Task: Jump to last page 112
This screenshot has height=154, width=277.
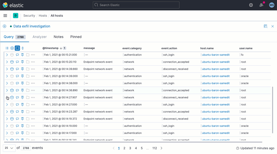Action: (154, 148)
